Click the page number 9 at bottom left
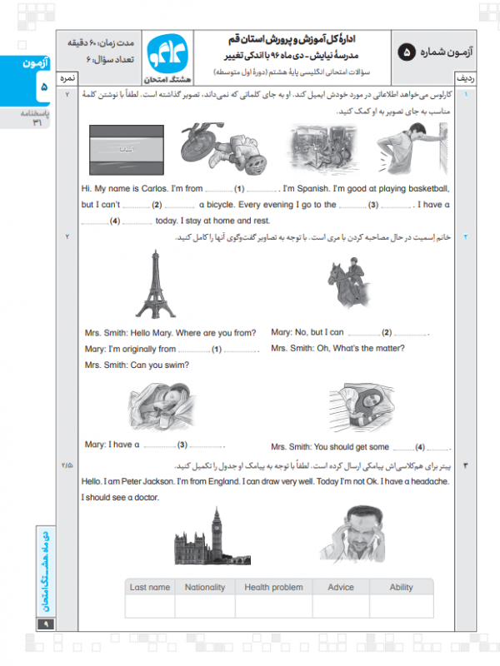 click(45, 624)
